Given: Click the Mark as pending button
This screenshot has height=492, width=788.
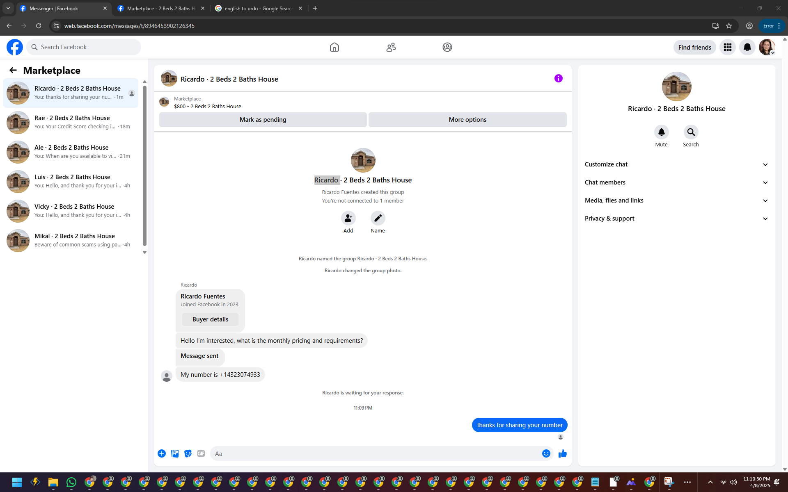Looking at the screenshot, I should tap(263, 120).
